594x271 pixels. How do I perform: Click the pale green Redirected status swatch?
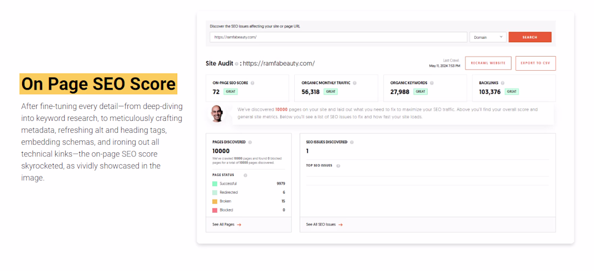pos(215,192)
